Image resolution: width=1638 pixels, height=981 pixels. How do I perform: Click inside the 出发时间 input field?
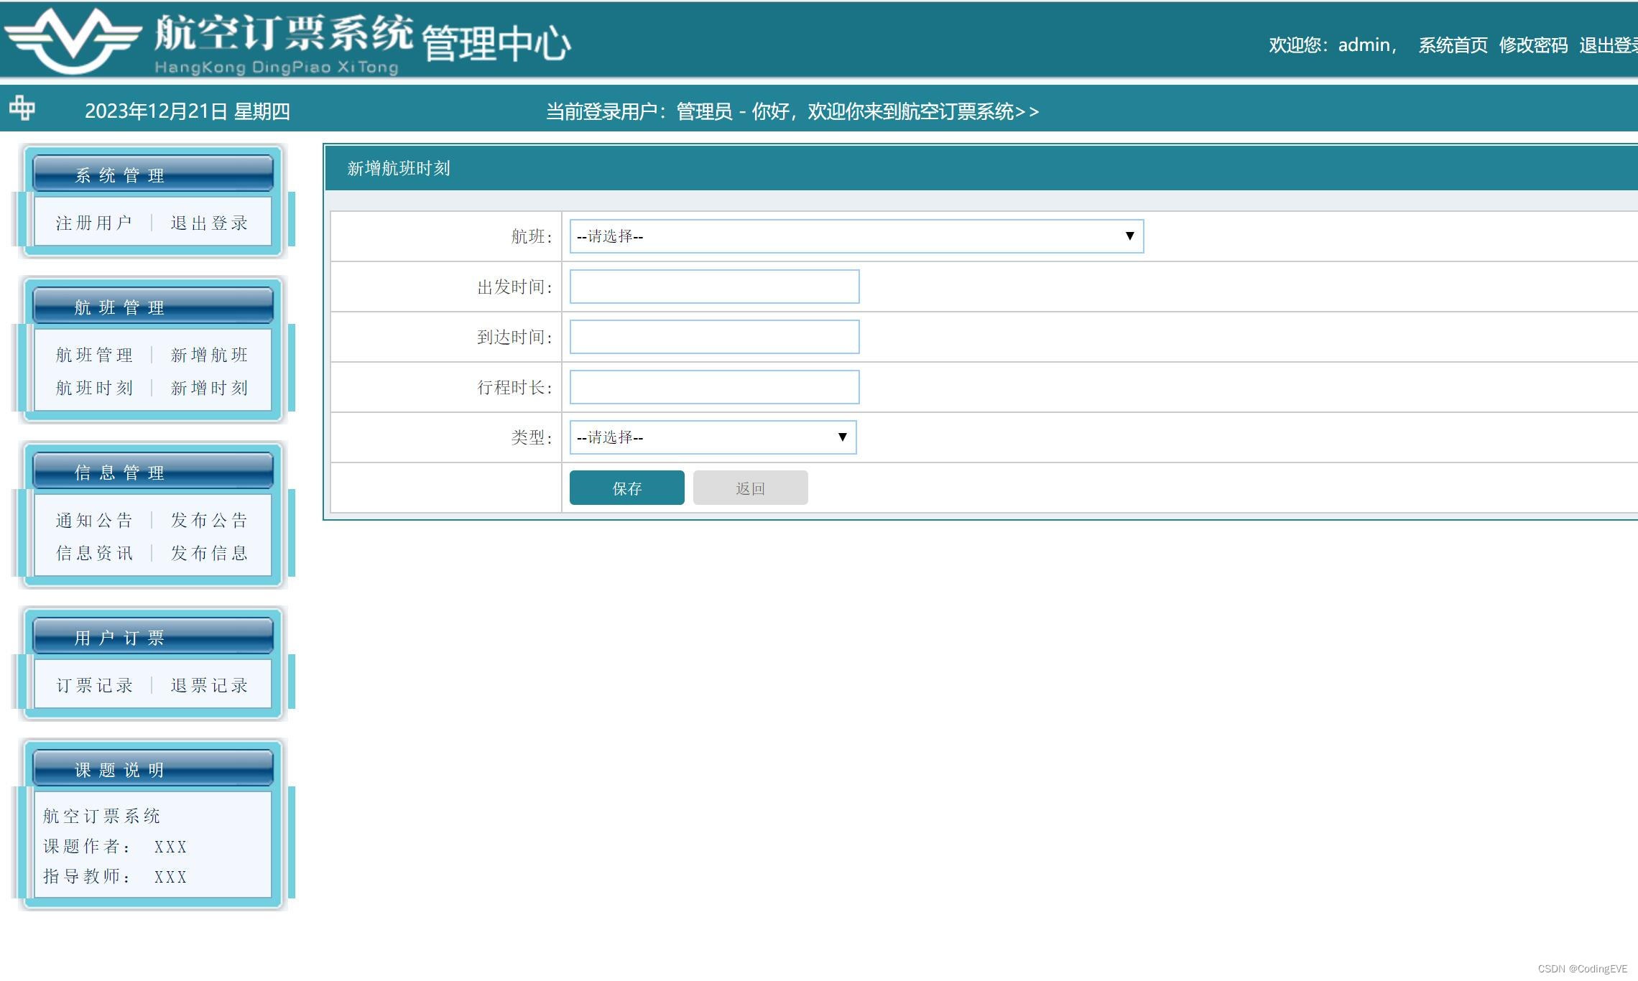[x=713, y=286]
